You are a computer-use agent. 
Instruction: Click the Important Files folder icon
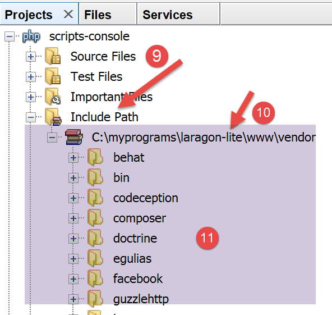coord(53,97)
